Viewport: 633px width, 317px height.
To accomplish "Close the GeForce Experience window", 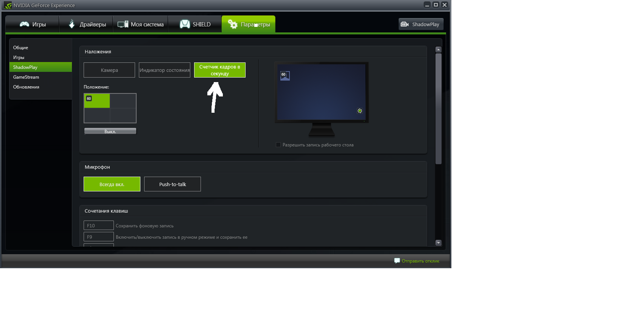I will pyautogui.click(x=445, y=5).
